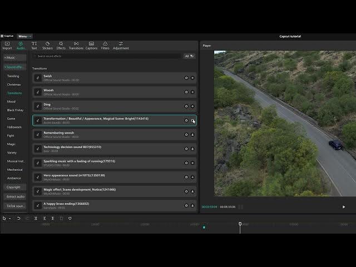Open the Menu dropdown
The width and height of the screenshot is (356, 267).
pyautogui.click(x=24, y=36)
